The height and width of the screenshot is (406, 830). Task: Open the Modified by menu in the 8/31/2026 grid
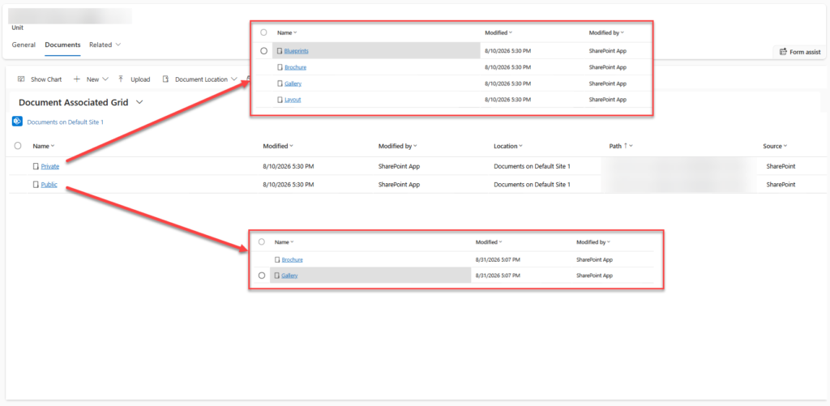click(608, 242)
